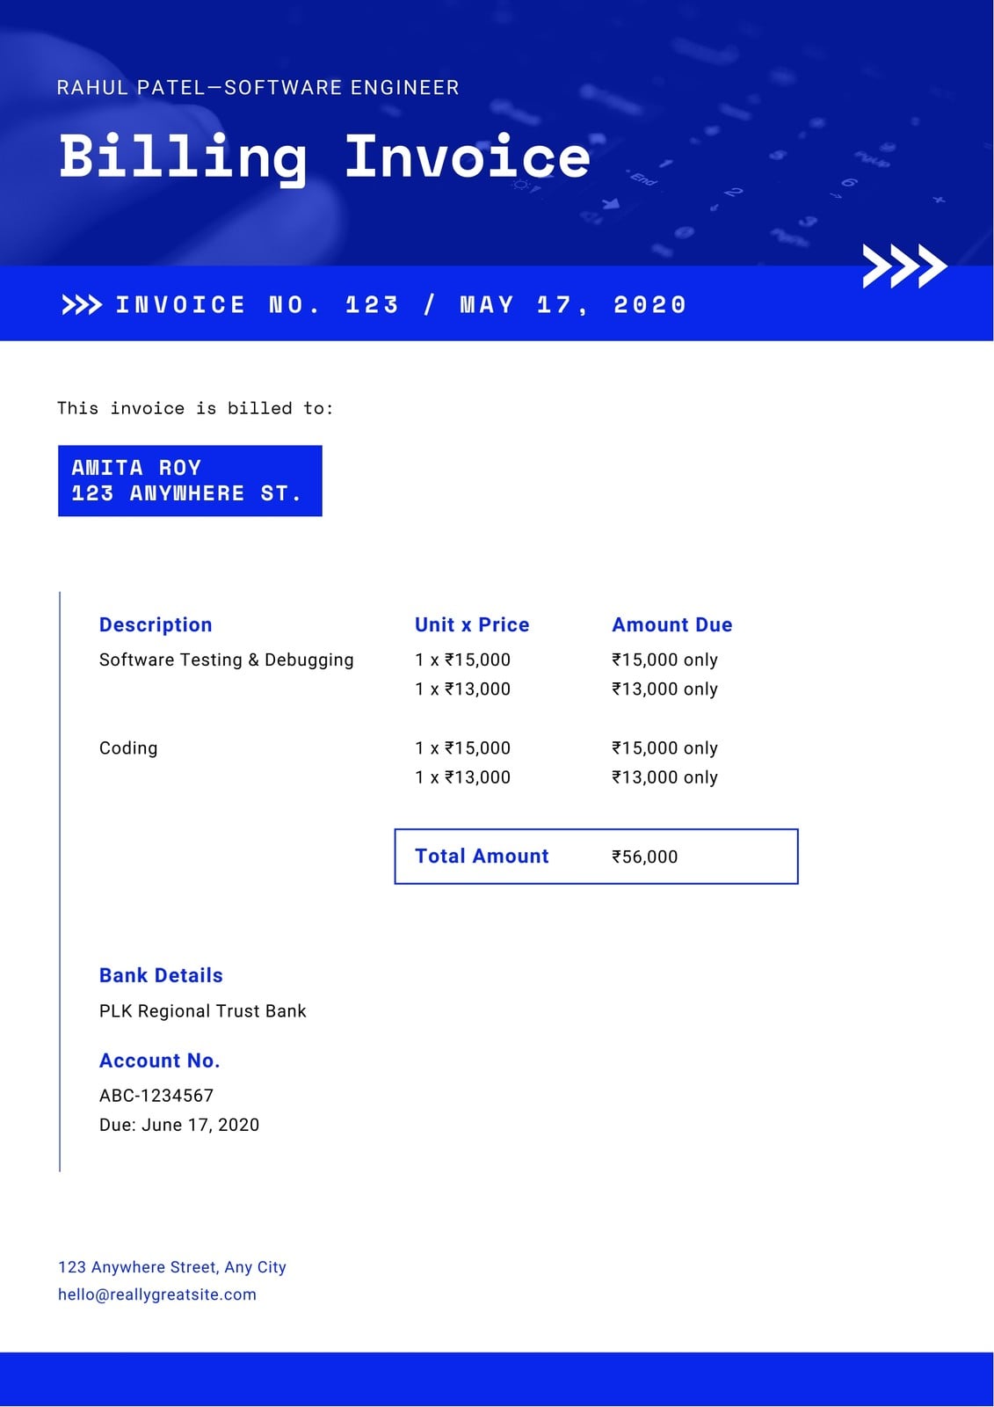This screenshot has height=1407, width=994.
Task: Click the Amount Due column header
Action: [672, 625]
